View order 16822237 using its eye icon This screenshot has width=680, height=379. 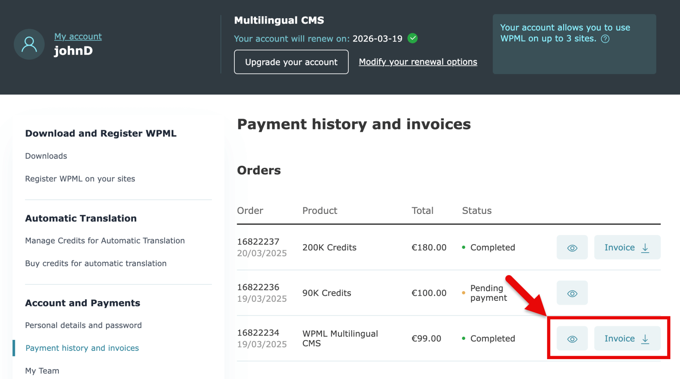(x=572, y=247)
